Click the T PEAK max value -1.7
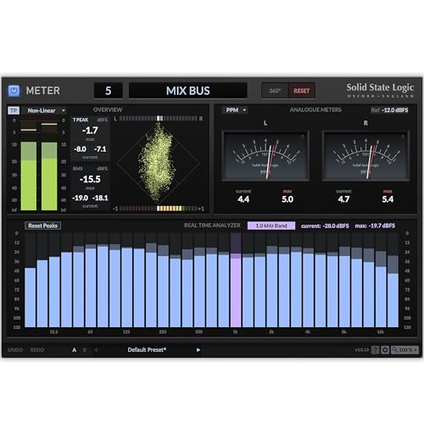The image size is (424, 424). [x=90, y=131]
